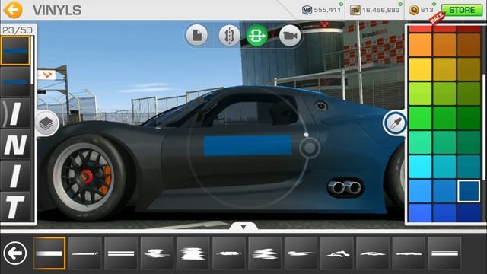Select the T letter layer

[15, 206]
